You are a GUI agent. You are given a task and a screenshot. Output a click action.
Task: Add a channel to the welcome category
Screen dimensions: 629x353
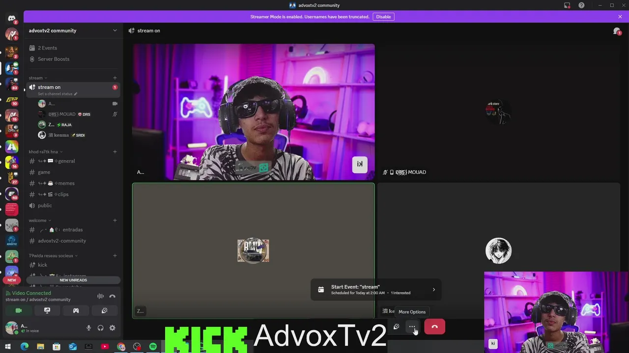tap(115, 220)
